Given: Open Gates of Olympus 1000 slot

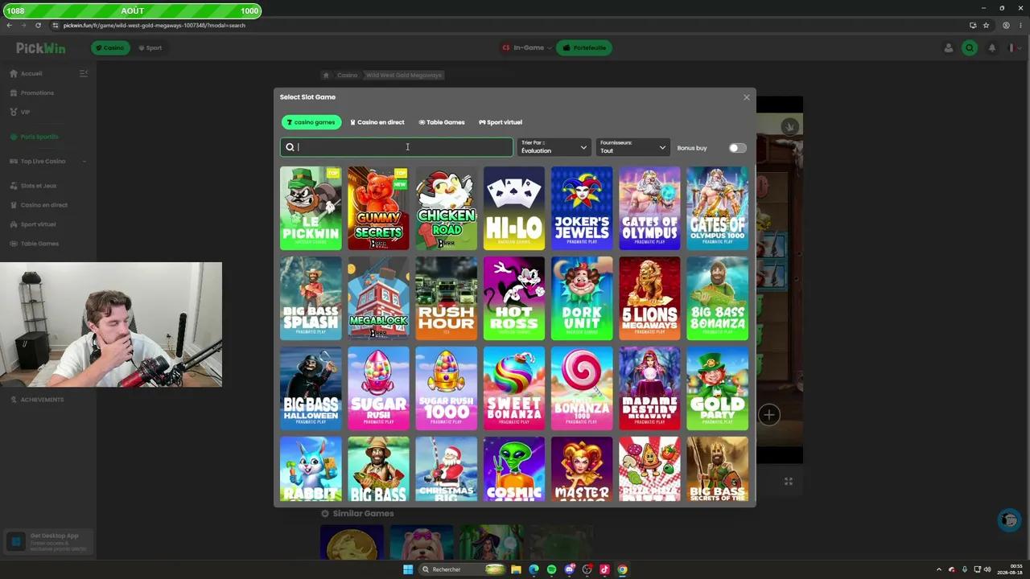Looking at the screenshot, I should [717, 208].
